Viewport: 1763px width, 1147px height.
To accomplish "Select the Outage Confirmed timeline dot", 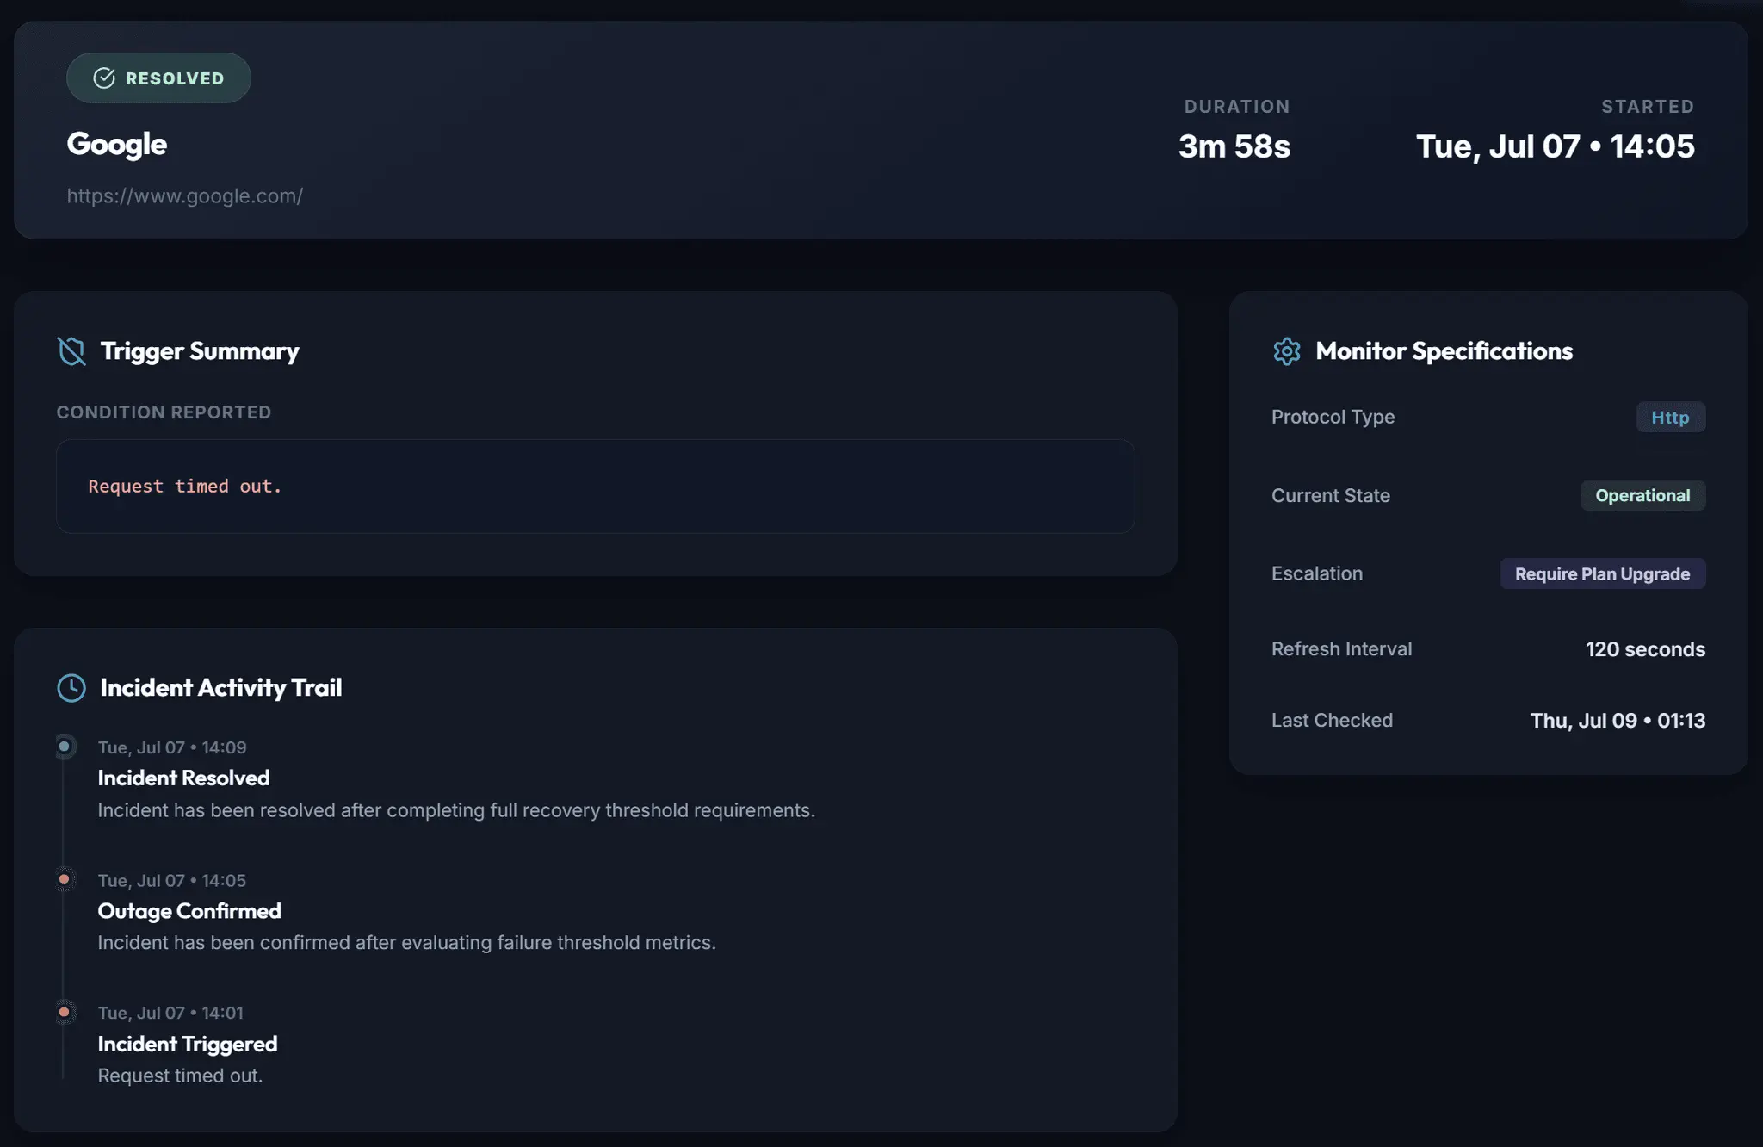I will tap(64, 879).
